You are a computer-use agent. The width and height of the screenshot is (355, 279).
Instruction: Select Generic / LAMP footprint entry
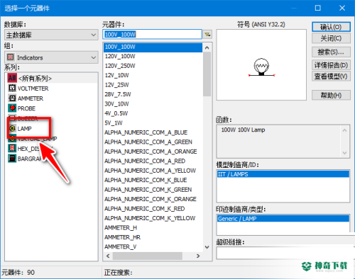283,219
